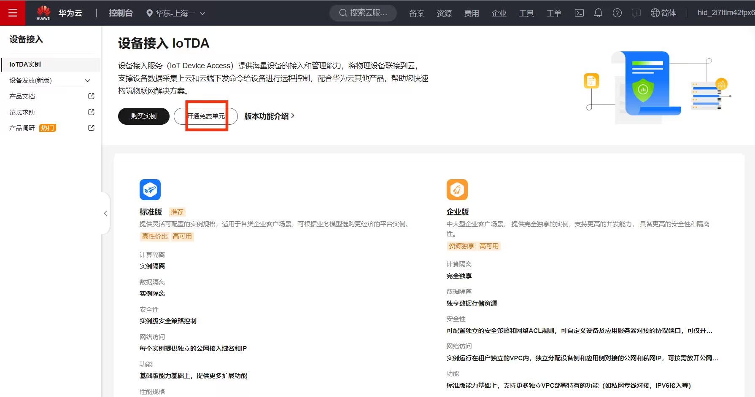Click the 标准版 blue airplane icon
The height and width of the screenshot is (397, 755).
tap(150, 190)
